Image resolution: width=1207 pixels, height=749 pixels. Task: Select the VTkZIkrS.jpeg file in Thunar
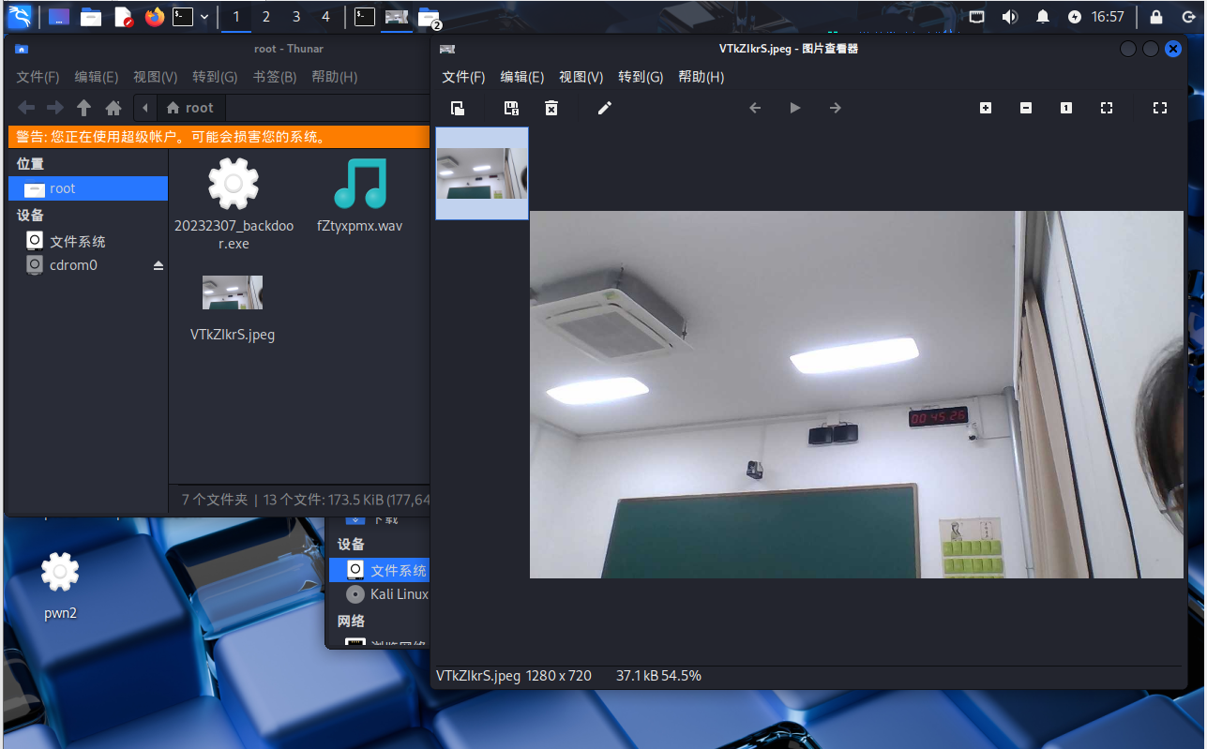[233, 308]
